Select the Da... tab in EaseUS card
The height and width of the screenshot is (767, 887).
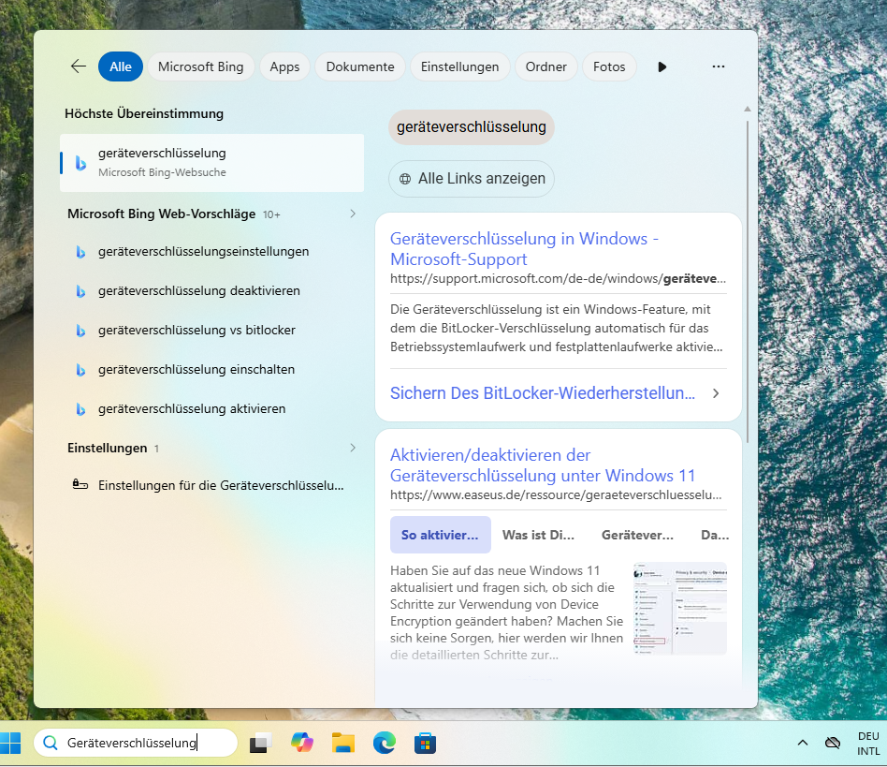pyautogui.click(x=715, y=535)
